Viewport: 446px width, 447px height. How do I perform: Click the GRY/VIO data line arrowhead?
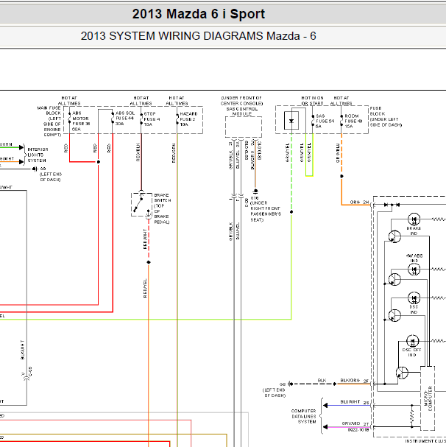[325, 427]
